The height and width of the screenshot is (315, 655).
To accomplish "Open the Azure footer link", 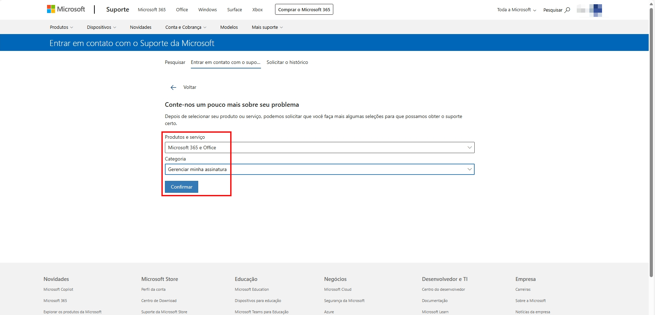I will 329,312.
